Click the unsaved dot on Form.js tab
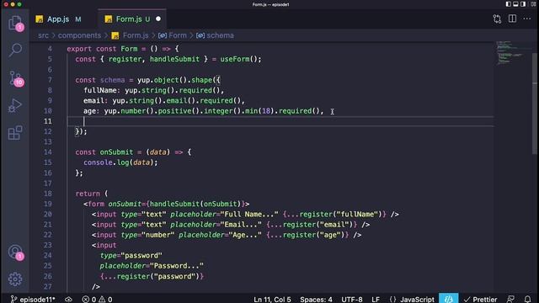539x303 pixels. [158, 19]
